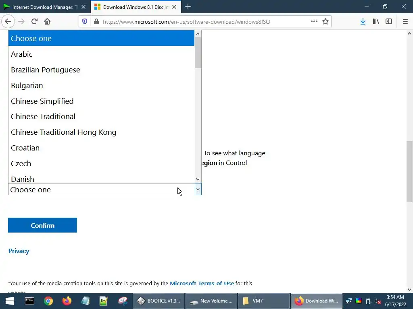Open the clock showing 3:54 AM
Image resolution: width=413 pixels, height=309 pixels.
coord(396,301)
